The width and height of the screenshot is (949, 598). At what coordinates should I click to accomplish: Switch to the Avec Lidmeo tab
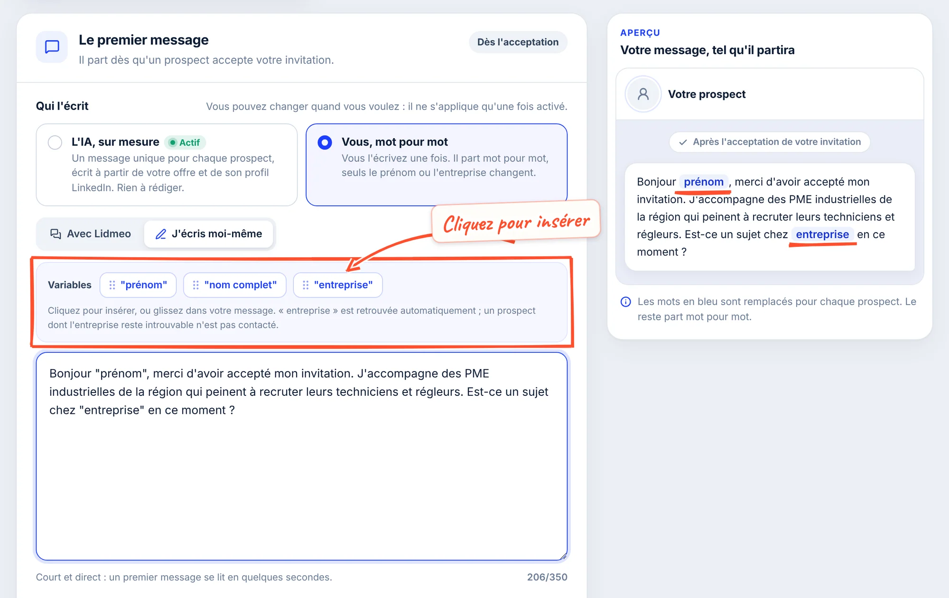click(90, 234)
